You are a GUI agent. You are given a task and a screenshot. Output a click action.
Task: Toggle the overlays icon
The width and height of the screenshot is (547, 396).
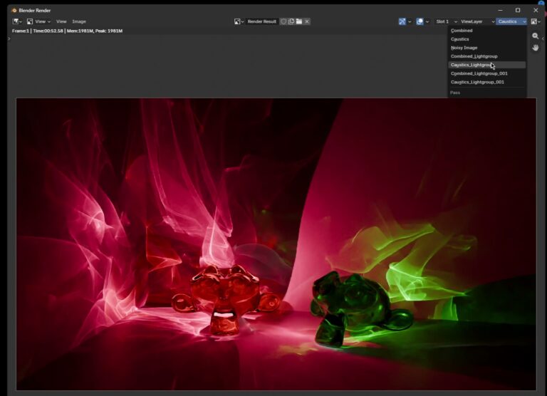[x=420, y=21]
